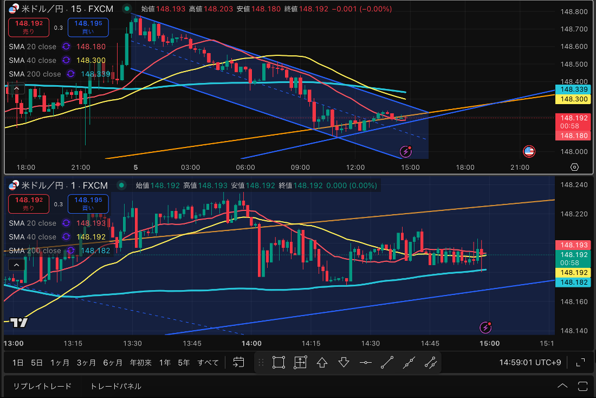Screen dimensions: 596x398
Task: Select SMA 40 close legend in top chart
Action: (33, 60)
